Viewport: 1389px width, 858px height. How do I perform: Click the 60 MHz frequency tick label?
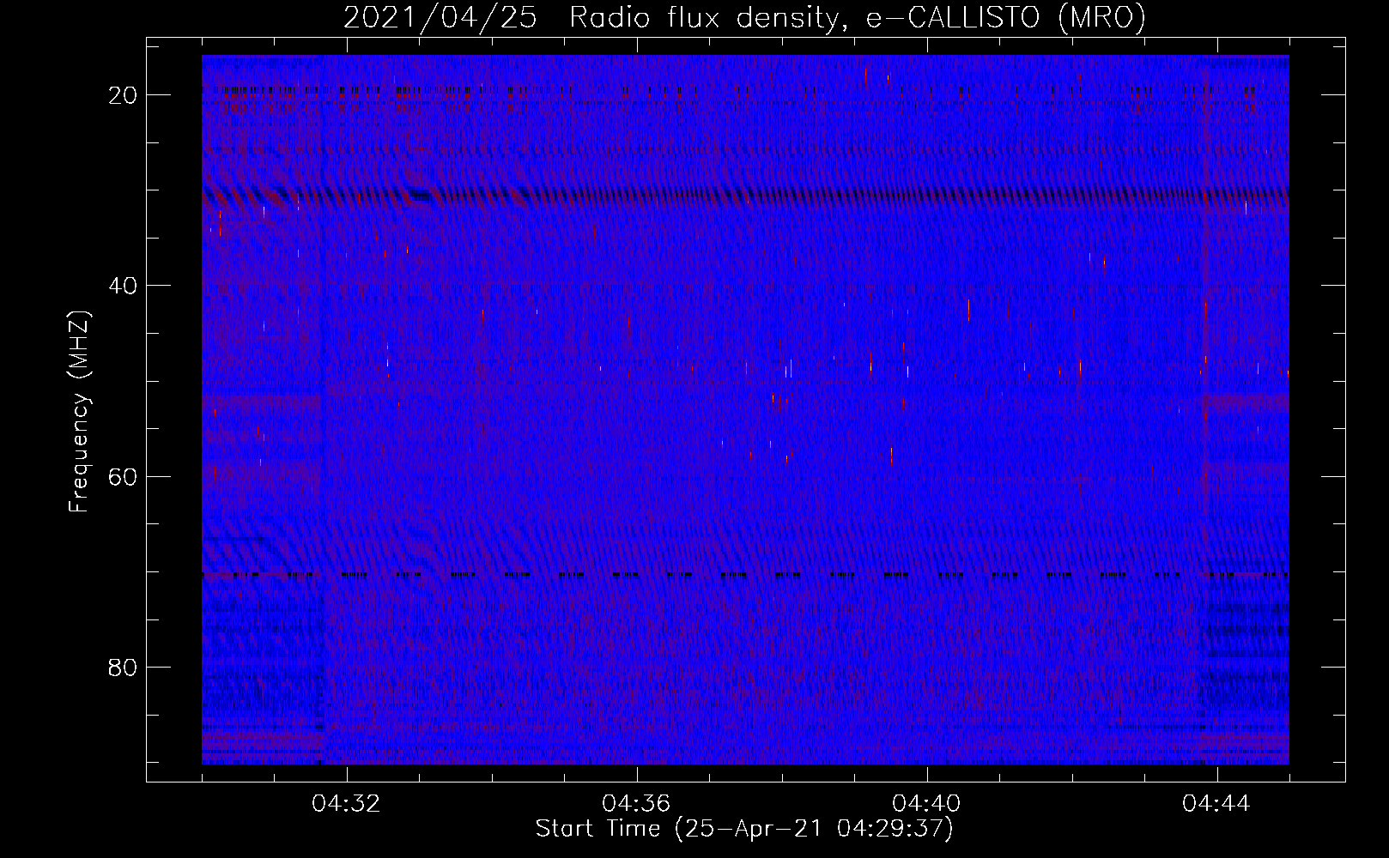123,476
